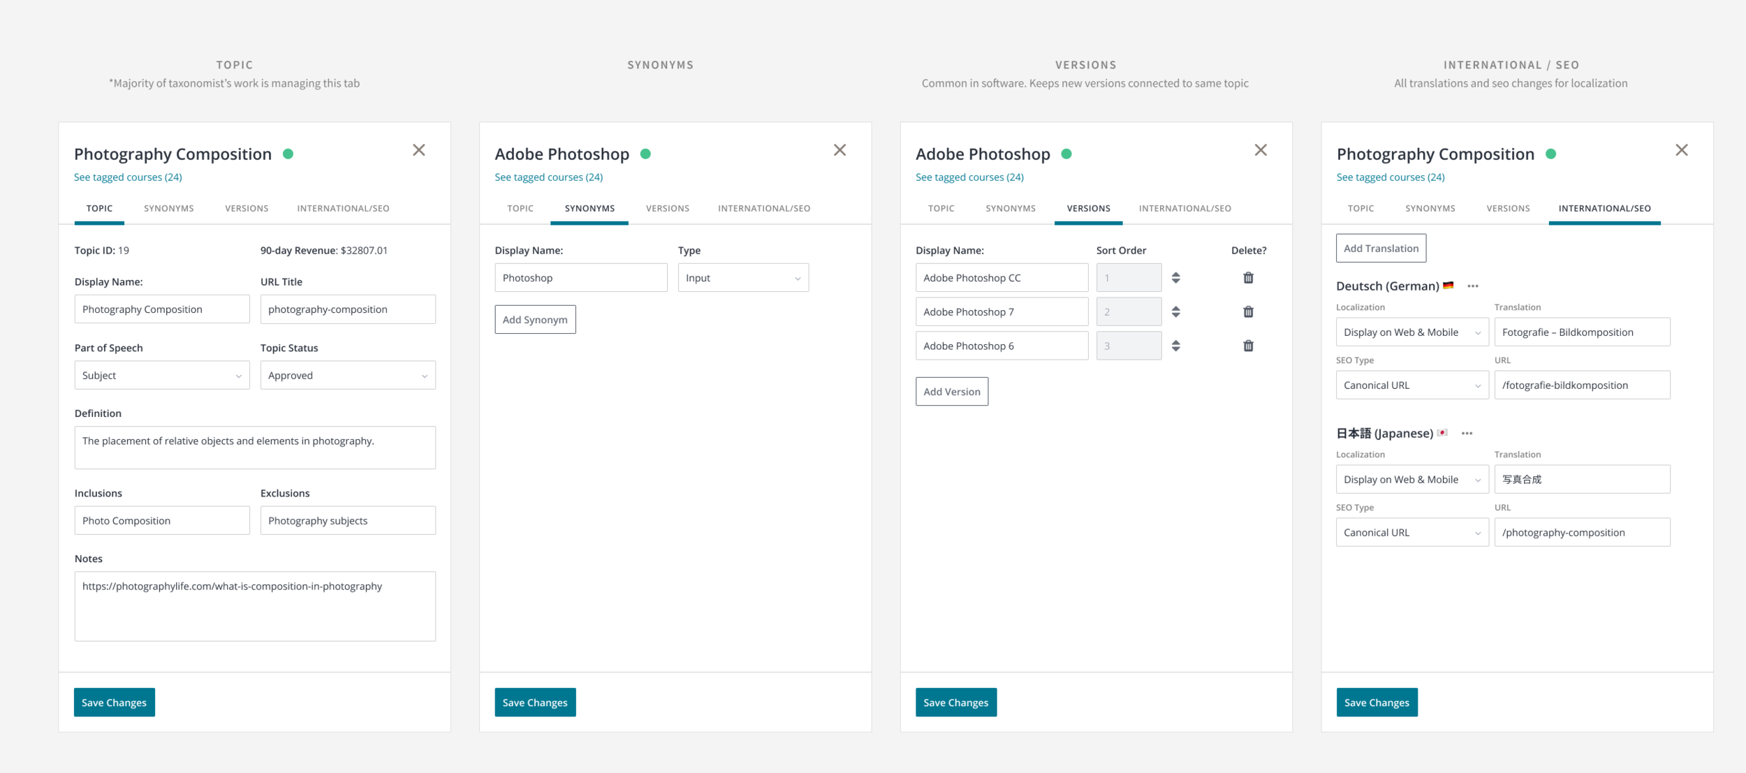Delete the Adobe Photoshop 7 version row

click(1248, 312)
